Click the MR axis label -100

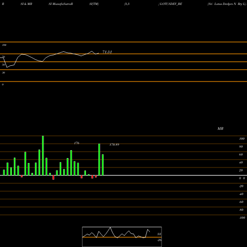pos(242,218)
